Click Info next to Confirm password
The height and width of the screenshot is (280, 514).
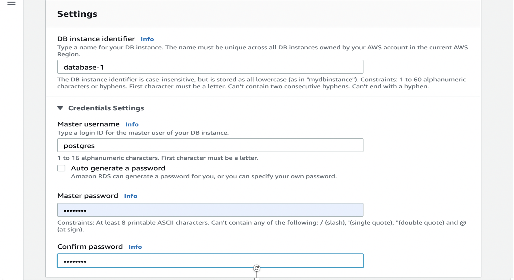(x=135, y=247)
